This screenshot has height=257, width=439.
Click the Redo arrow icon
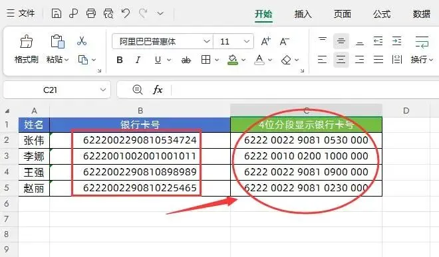(x=143, y=13)
